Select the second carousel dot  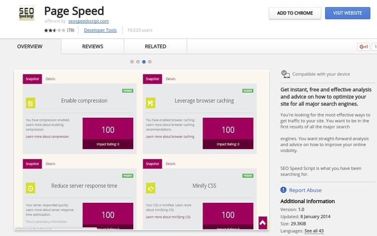138,62
